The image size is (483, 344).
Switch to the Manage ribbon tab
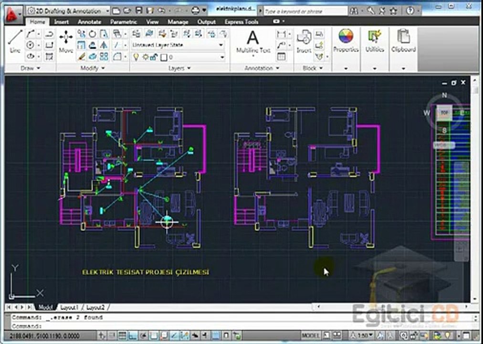pos(178,22)
